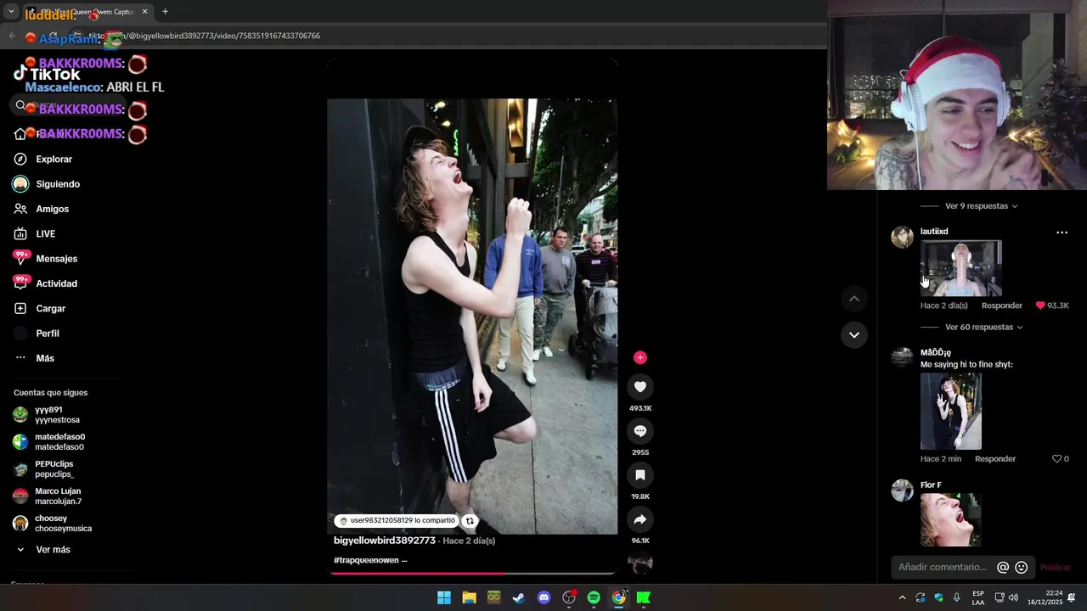Expand the Más menu in sidebar
Screen dimensions: 1087x611
[45, 358]
